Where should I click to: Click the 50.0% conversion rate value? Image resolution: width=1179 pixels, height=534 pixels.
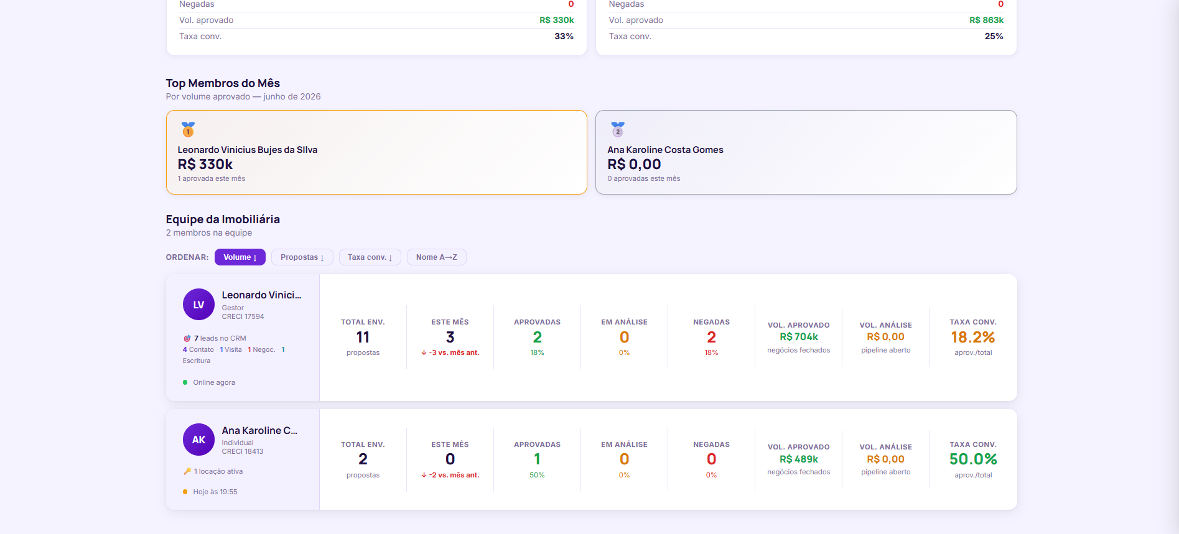tap(972, 459)
